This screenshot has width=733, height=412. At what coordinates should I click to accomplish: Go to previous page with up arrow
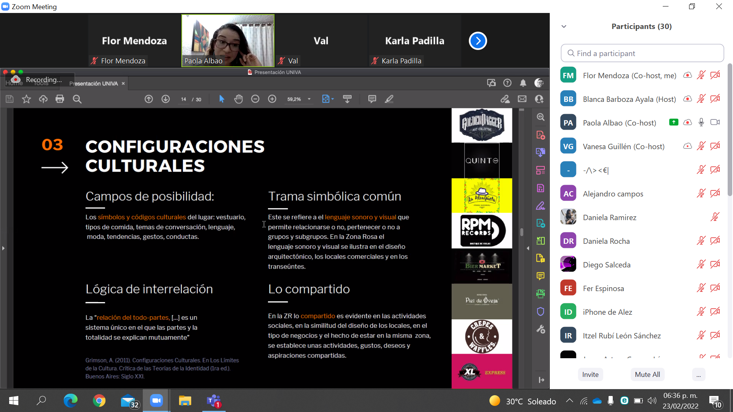coord(149,99)
